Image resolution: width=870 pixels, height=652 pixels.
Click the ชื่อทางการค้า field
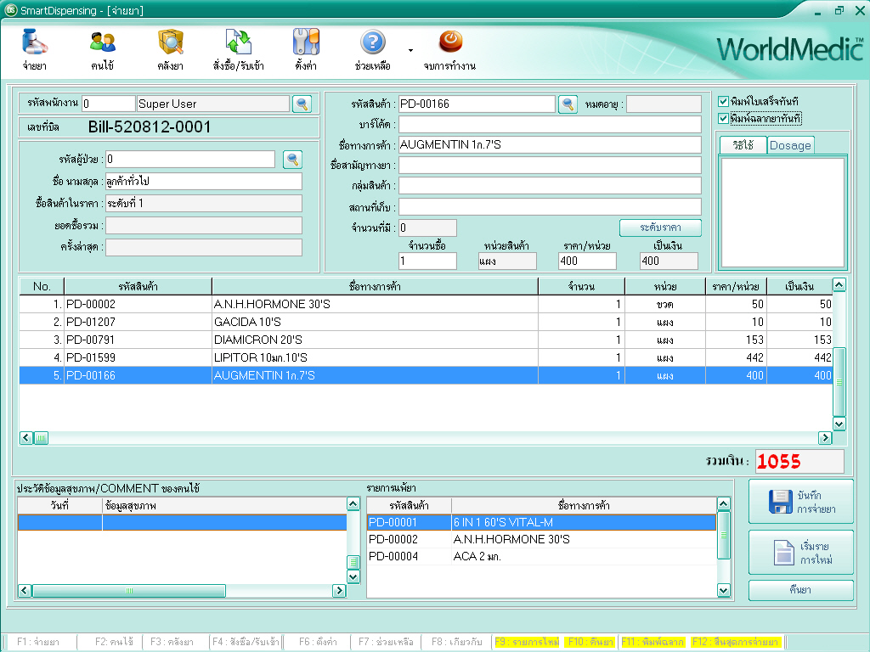pyautogui.click(x=550, y=144)
